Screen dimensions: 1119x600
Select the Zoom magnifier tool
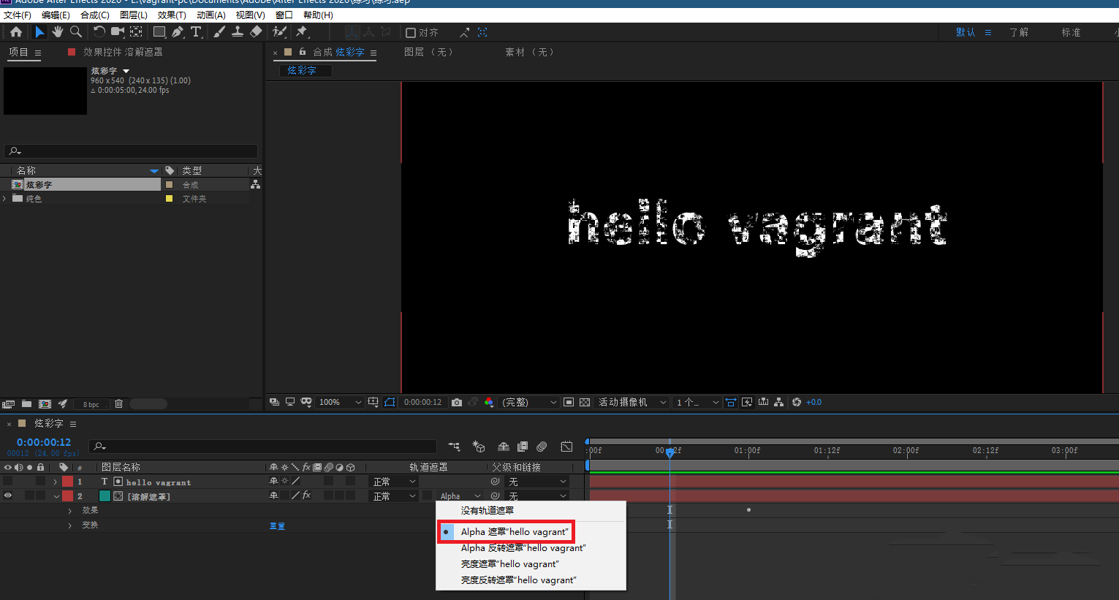(76, 32)
